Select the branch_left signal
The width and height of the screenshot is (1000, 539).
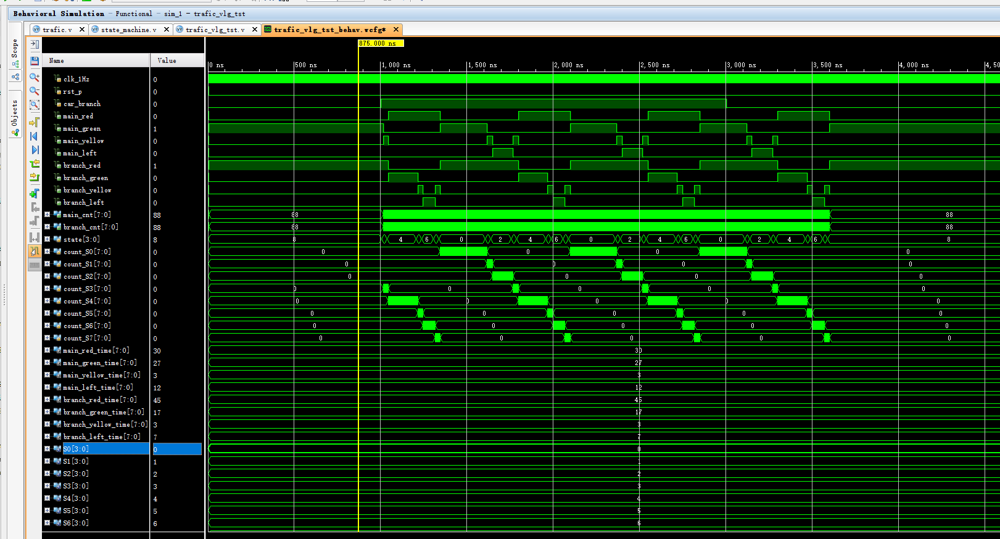[x=84, y=202]
